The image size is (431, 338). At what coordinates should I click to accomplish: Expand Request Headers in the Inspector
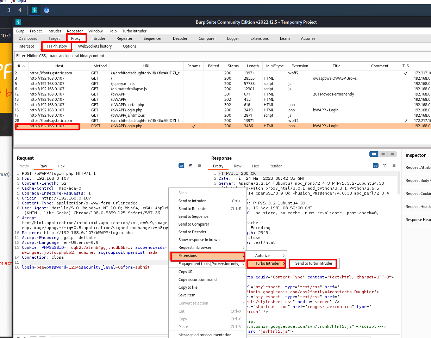click(x=418, y=207)
